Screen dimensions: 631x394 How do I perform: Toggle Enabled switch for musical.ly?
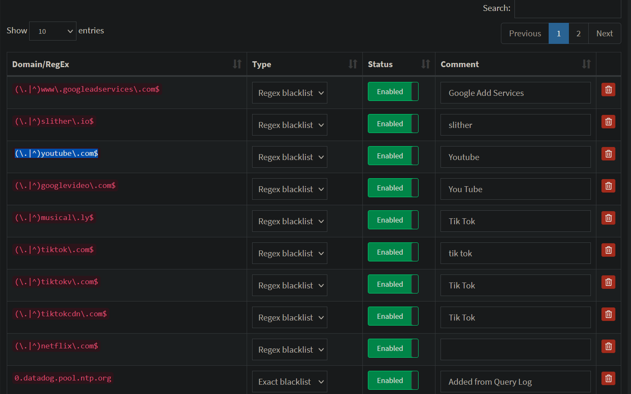pyautogui.click(x=393, y=220)
